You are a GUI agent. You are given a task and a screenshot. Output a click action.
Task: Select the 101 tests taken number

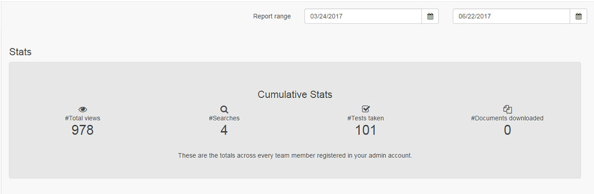click(366, 131)
